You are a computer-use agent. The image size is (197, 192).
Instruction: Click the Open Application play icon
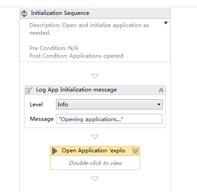coord(55,151)
